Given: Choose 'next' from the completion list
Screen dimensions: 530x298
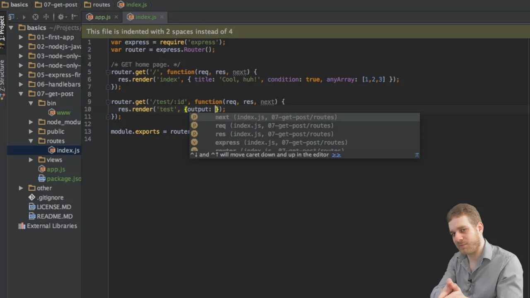Looking at the screenshot, I should pyautogui.click(x=304, y=117).
